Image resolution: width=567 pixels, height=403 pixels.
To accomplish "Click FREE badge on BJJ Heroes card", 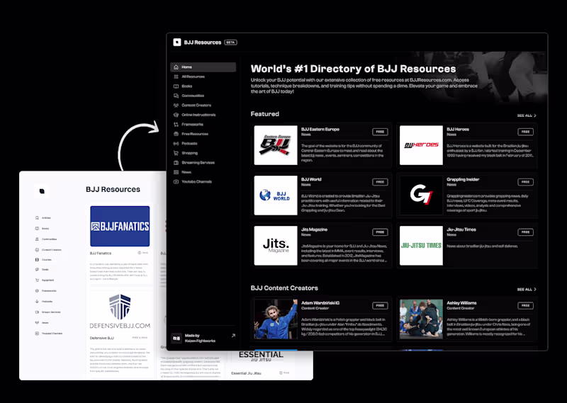I will coord(525,132).
